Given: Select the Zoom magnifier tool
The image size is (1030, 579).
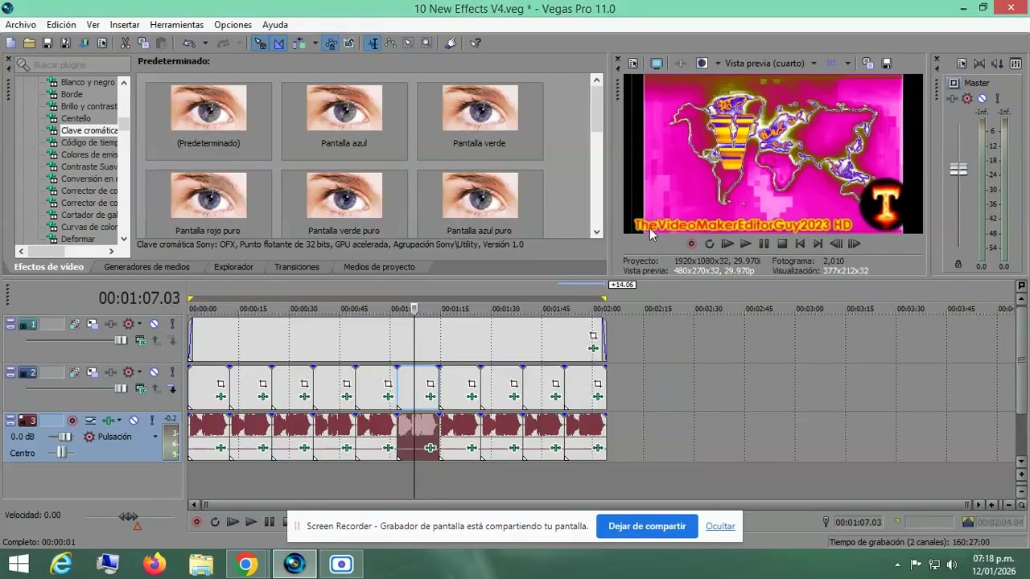Looking at the screenshot, I should click(426, 43).
